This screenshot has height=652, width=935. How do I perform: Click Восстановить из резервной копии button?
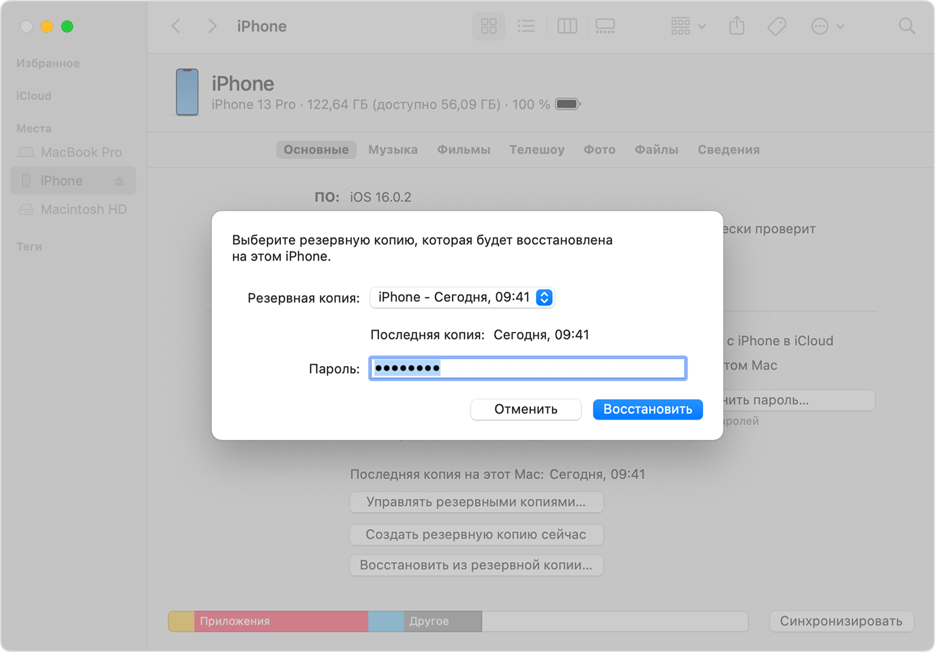point(476,565)
